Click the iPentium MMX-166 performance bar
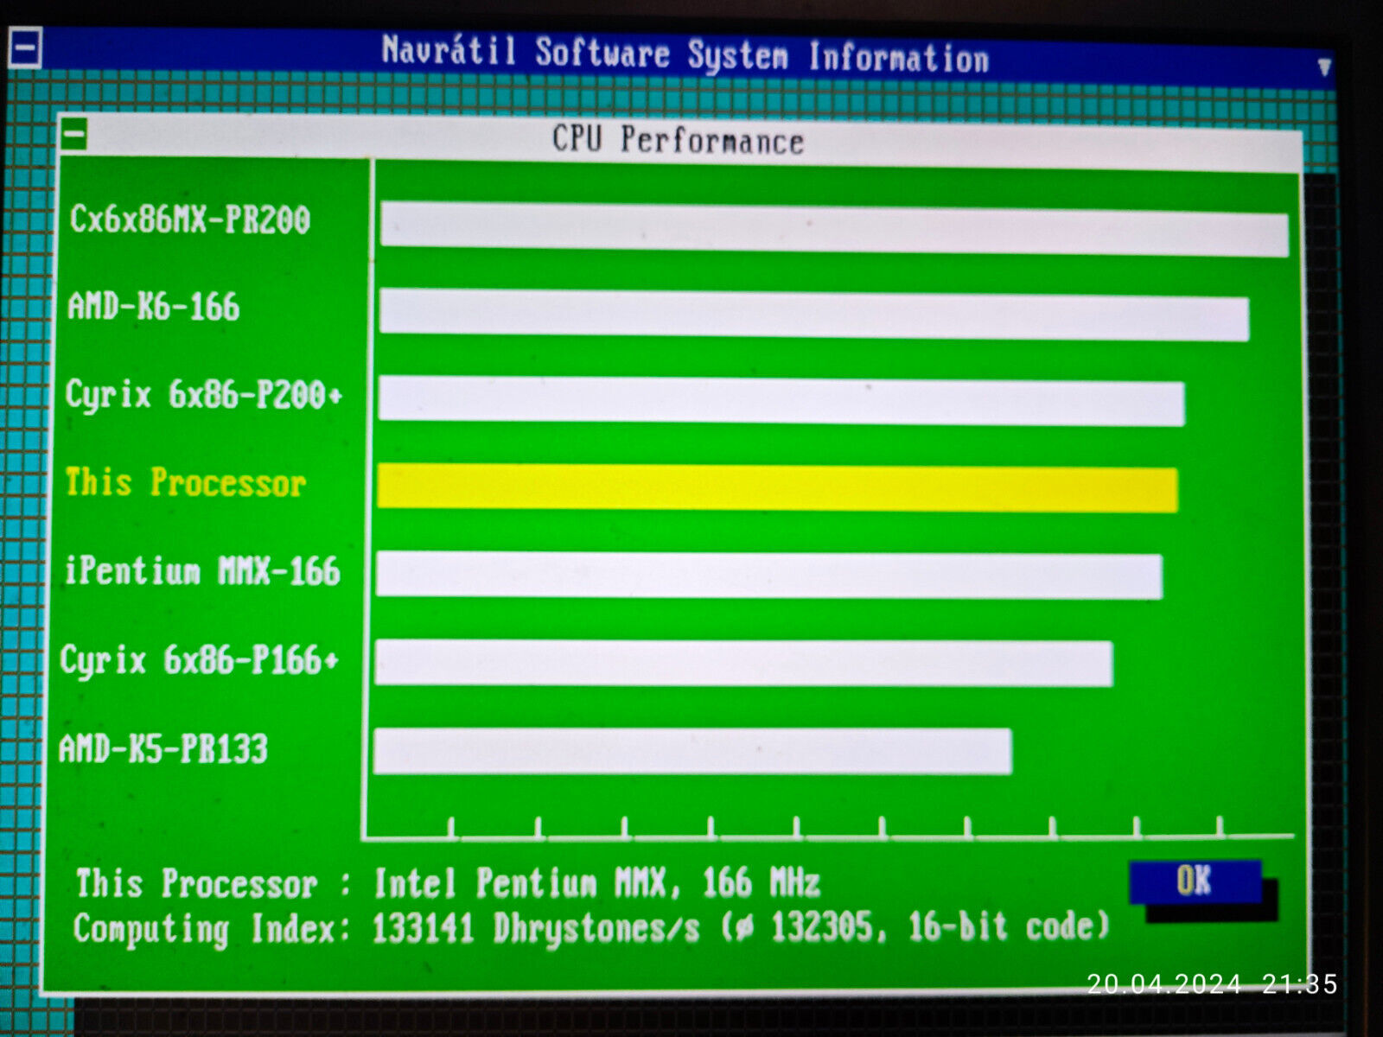The width and height of the screenshot is (1383, 1037). (769, 576)
